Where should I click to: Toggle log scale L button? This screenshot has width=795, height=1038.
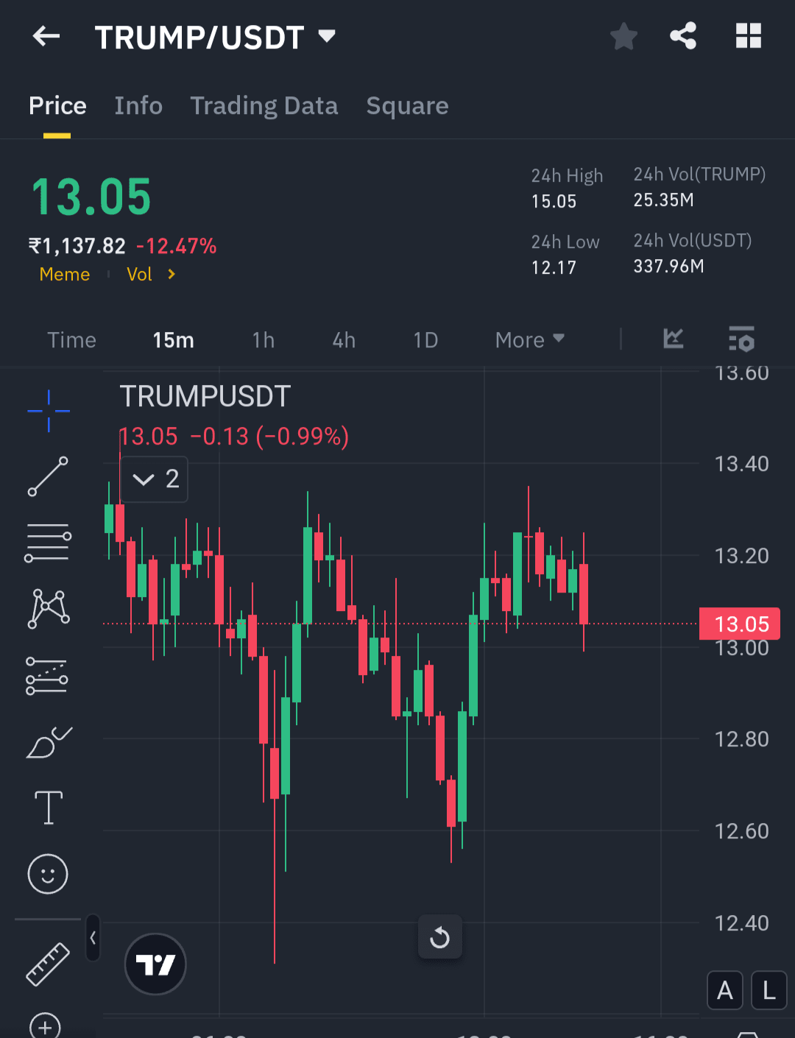tap(769, 990)
